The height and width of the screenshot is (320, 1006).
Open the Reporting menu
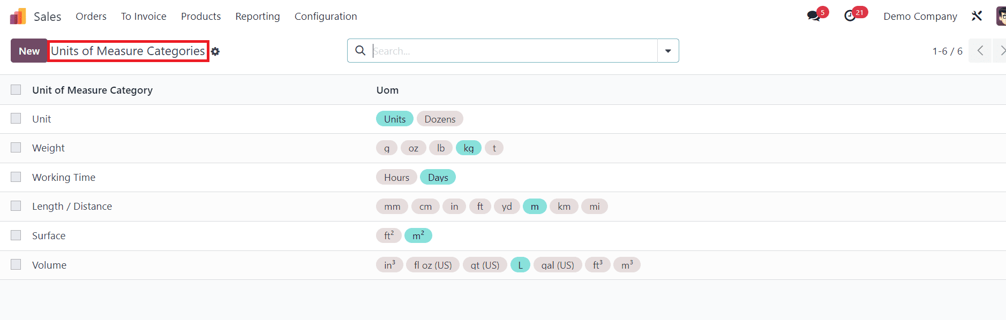258,17
